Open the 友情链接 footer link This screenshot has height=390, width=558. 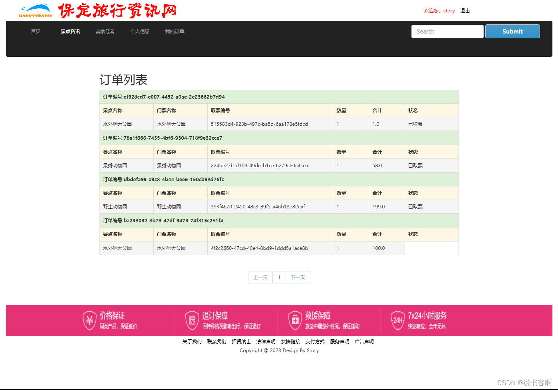tap(290, 342)
